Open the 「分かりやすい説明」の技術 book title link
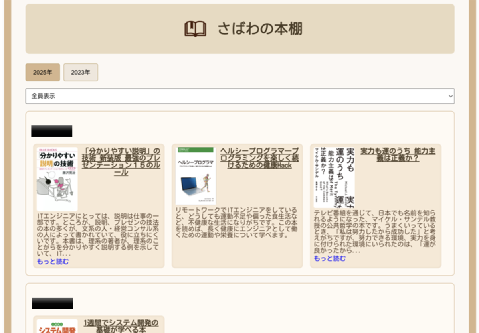Viewport: 479px width, 333px height. click(x=121, y=162)
